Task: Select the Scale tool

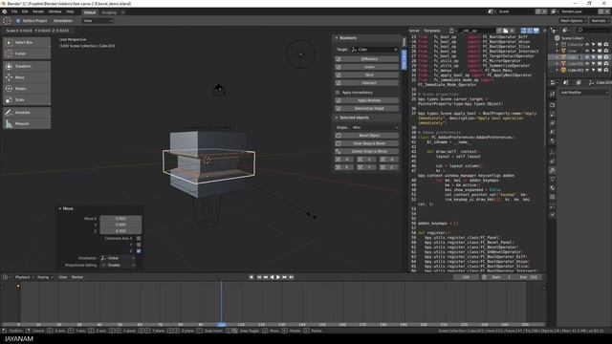Action: pos(27,99)
